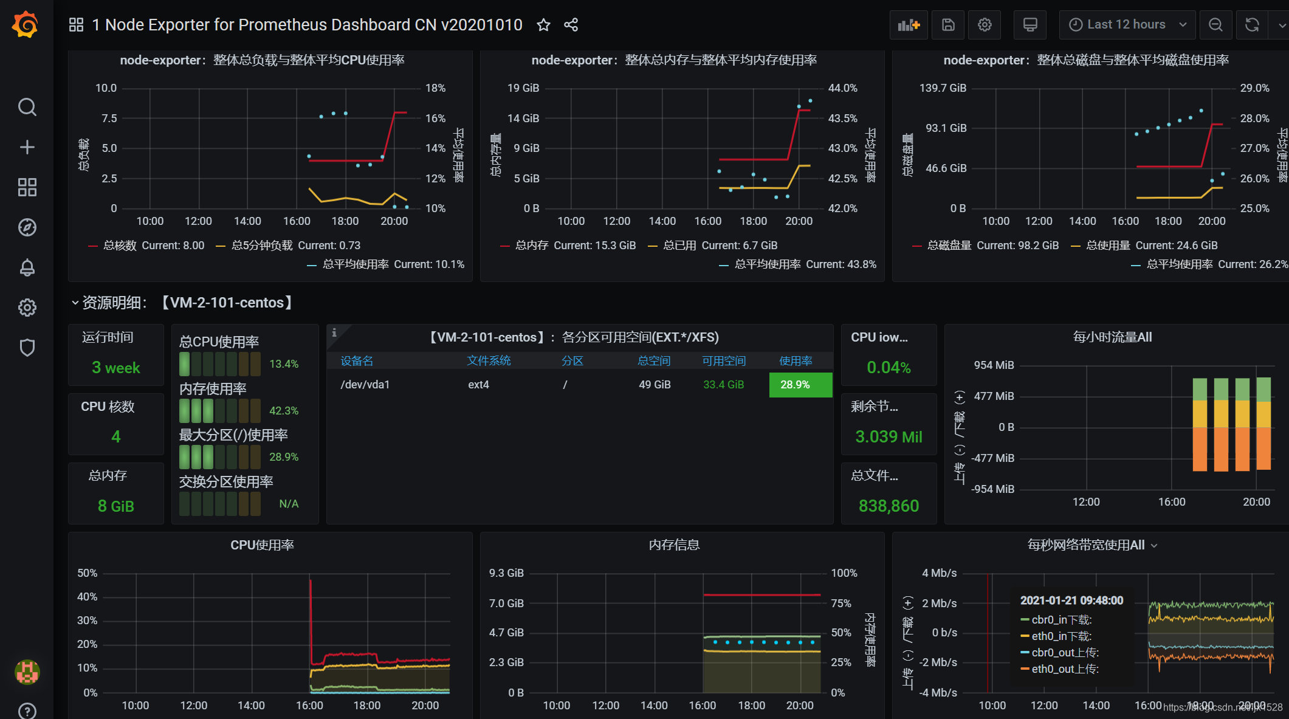Open the 内存信息 panel title menu
The height and width of the screenshot is (719, 1289).
[675, 545]
